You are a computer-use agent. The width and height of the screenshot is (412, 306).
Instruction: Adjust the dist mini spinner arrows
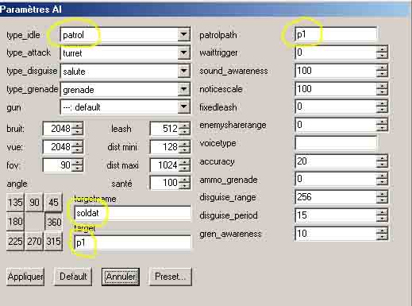(185, 147)
